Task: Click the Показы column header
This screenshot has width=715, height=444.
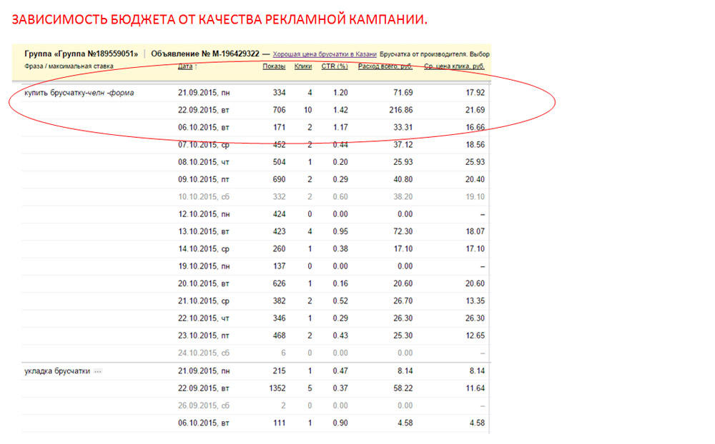Action: [274, 66]
